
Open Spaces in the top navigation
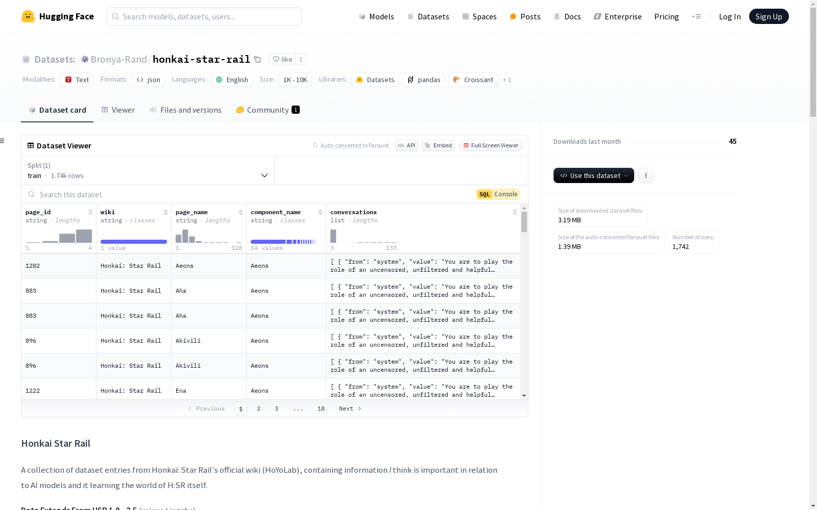(479, 16)
